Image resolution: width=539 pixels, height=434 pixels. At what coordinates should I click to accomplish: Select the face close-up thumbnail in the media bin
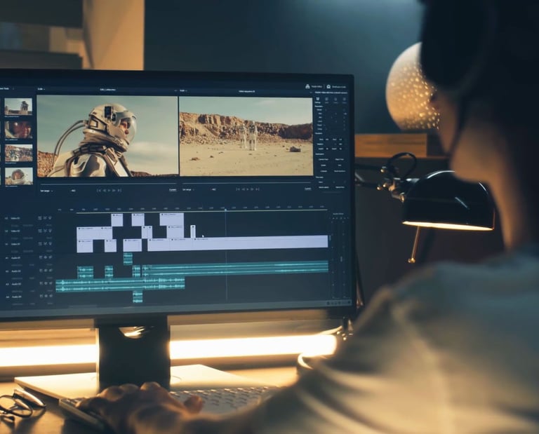point(18,130)
